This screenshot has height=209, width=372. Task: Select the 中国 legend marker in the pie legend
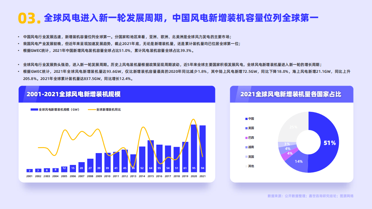247,118
